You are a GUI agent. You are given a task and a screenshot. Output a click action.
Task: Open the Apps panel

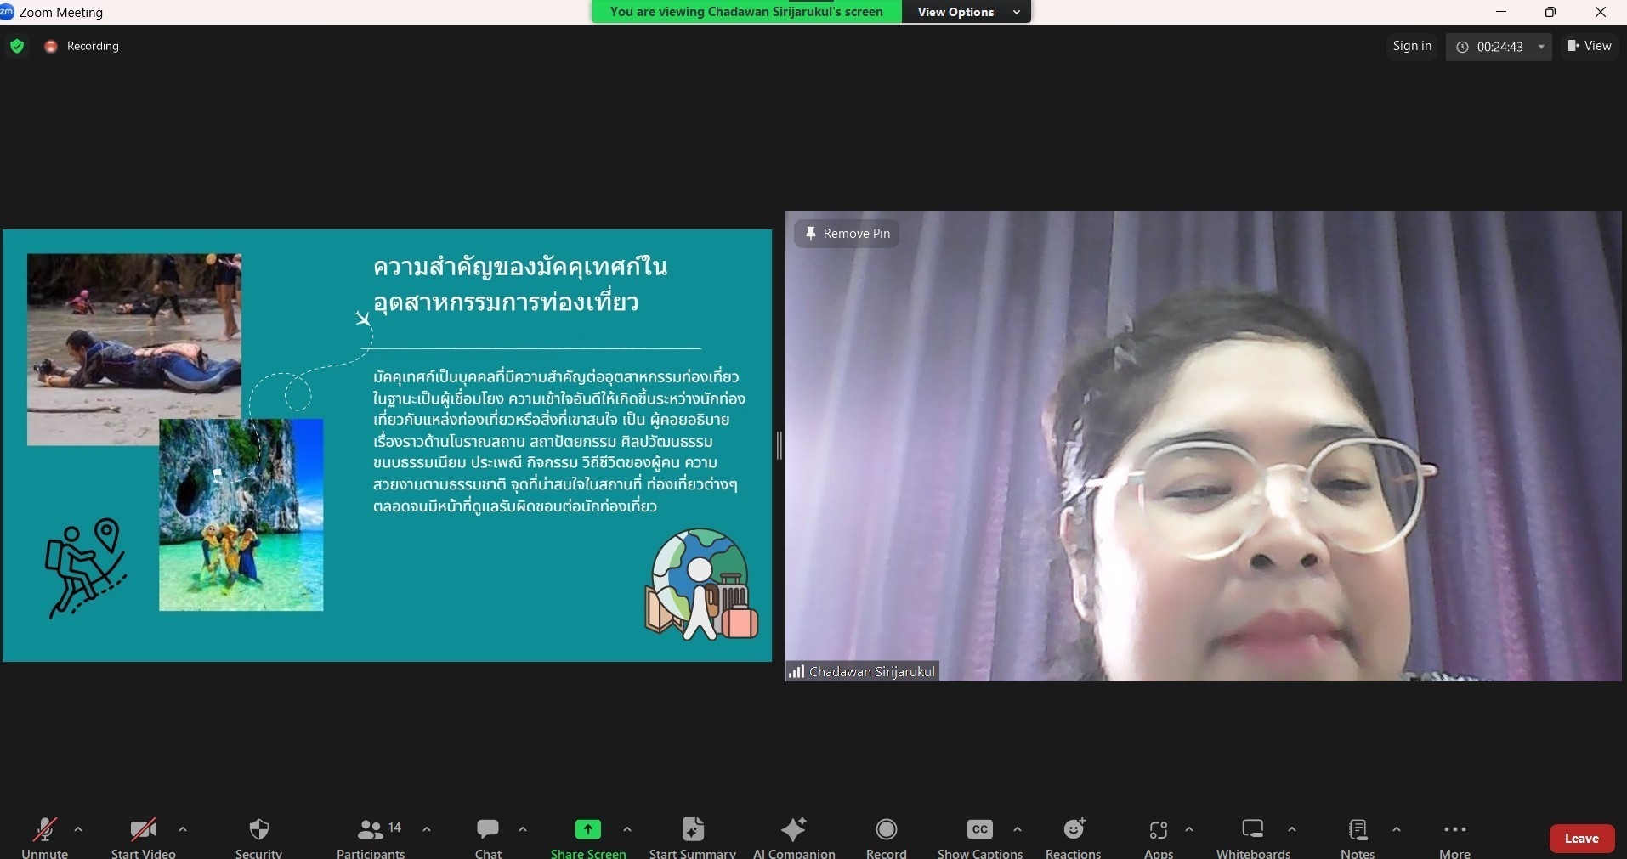(1159, 837)
